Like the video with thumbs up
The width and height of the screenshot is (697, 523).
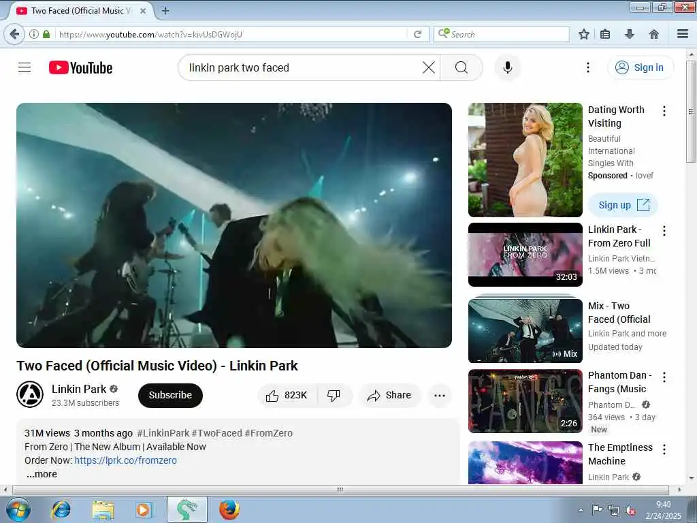[x=287, y=396]
